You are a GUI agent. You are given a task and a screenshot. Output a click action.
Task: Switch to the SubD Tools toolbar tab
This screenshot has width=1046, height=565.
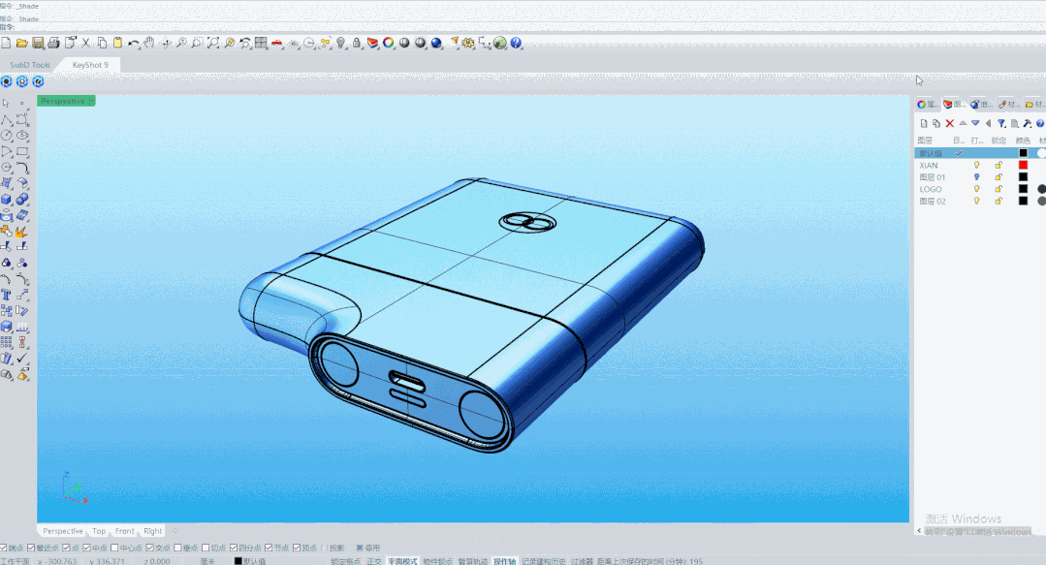(x=30, y=65)
